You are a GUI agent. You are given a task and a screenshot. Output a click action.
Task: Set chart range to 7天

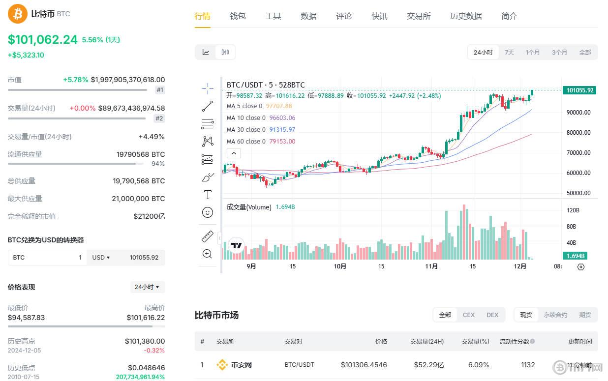coord(509,52)
